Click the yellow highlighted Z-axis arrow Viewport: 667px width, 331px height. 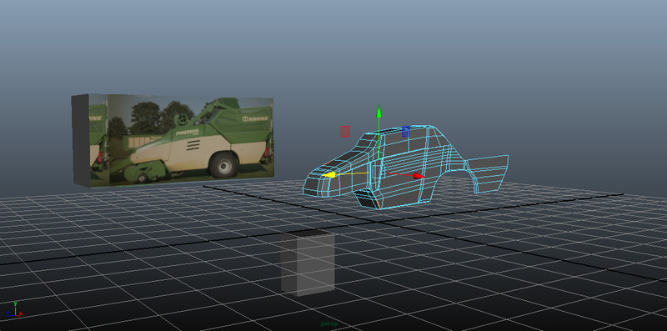click(328, 175)
